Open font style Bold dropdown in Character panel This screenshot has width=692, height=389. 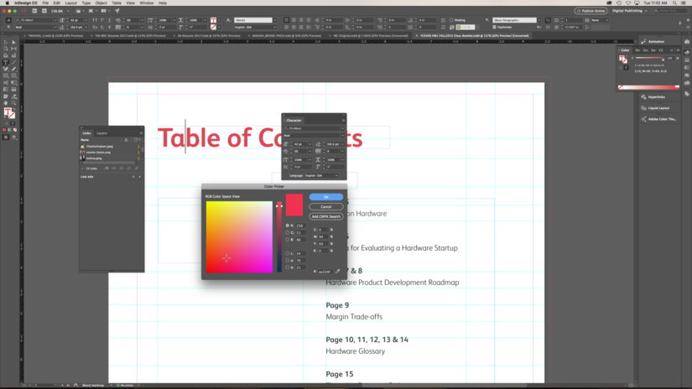[342, 136]
